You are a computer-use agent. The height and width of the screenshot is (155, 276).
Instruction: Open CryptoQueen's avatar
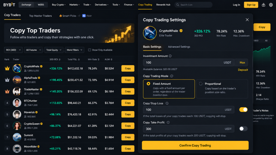pyautogui.click(x=17, y=126)
